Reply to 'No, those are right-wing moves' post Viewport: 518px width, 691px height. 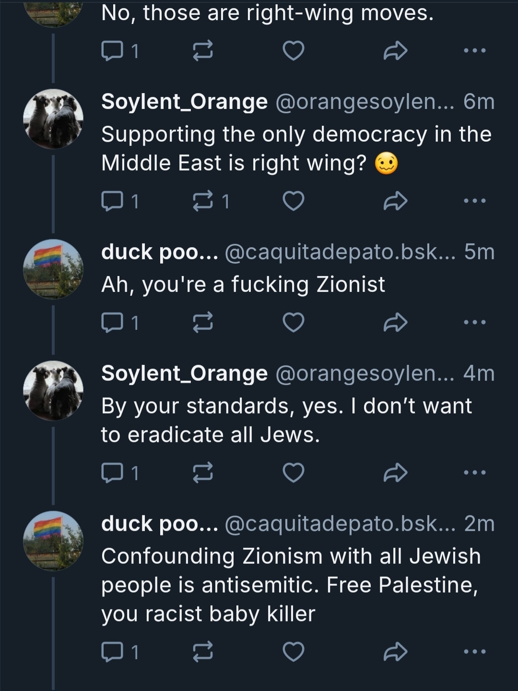[x=112, y=50]
